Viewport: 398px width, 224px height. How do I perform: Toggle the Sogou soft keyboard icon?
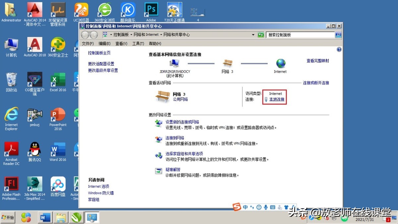273,207
